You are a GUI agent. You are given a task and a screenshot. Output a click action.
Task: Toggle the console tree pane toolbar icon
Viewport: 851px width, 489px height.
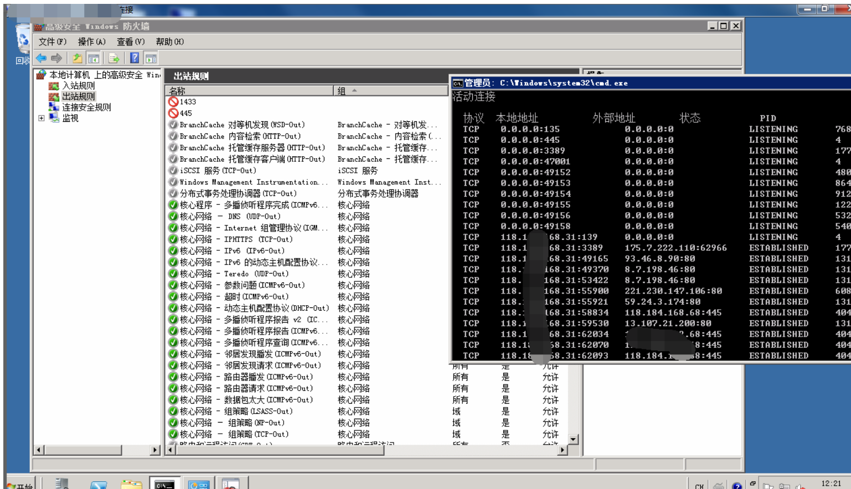tap(94, 58)
